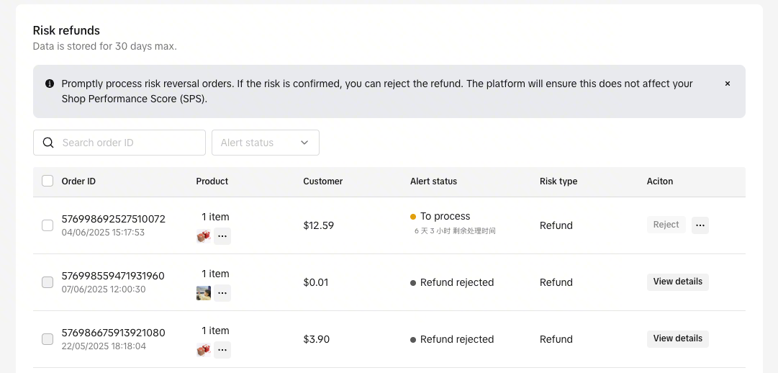Screen dimensions: 778x373
Task: Expand the Alert status filter dropdown
Action: click(x=265, y=143)
